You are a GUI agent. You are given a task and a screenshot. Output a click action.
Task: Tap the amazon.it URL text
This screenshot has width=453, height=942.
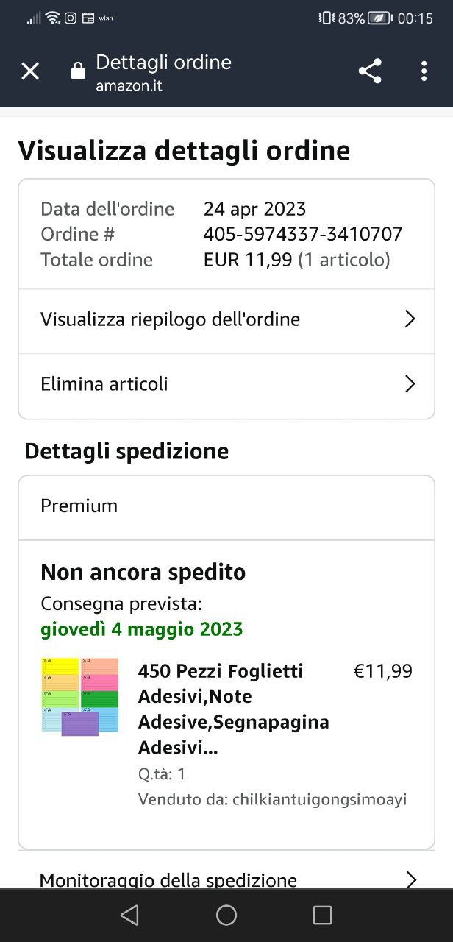129,86
